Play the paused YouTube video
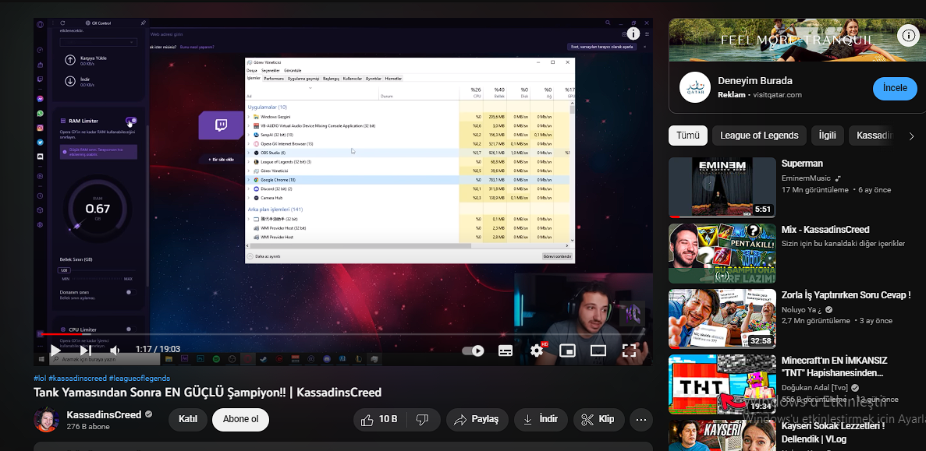Screen dimensions: 926x451 pyautogui.click(x=55, y=351)
